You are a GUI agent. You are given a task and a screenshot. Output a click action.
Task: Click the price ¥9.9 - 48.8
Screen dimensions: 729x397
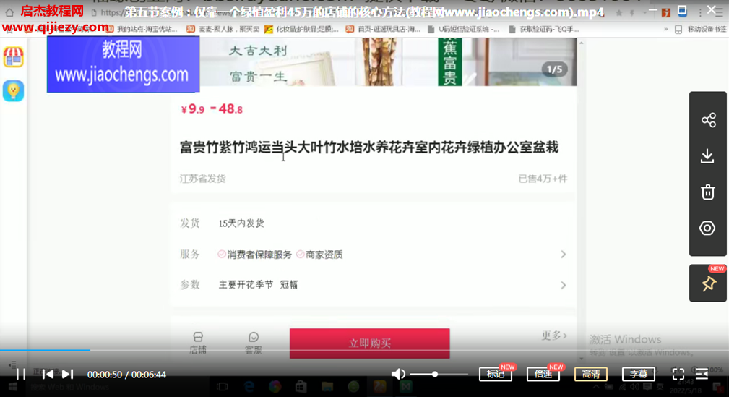tap(212, 109)
